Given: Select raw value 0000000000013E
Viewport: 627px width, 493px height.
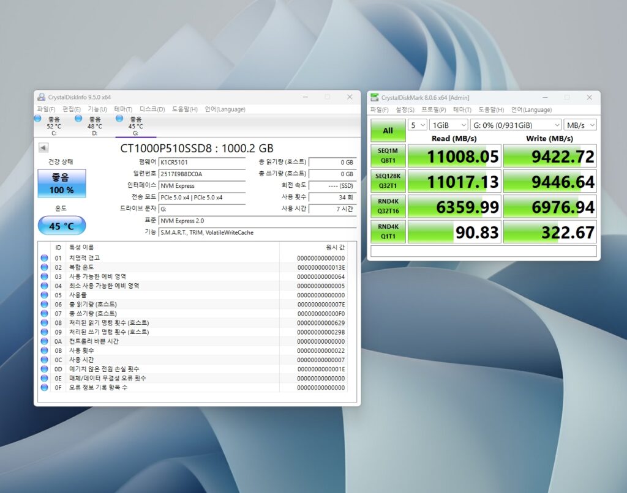Looking at the screenshot, I should pyautogui.click(x=321, y=267).
